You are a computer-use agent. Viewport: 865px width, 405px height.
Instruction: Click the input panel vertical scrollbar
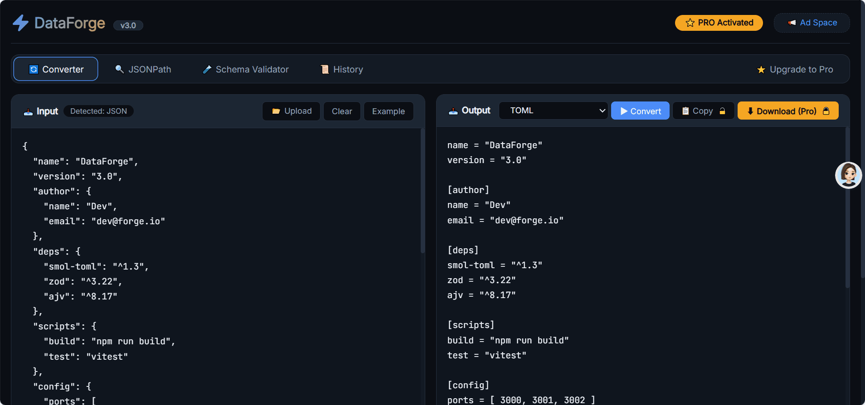coord(423,191)
